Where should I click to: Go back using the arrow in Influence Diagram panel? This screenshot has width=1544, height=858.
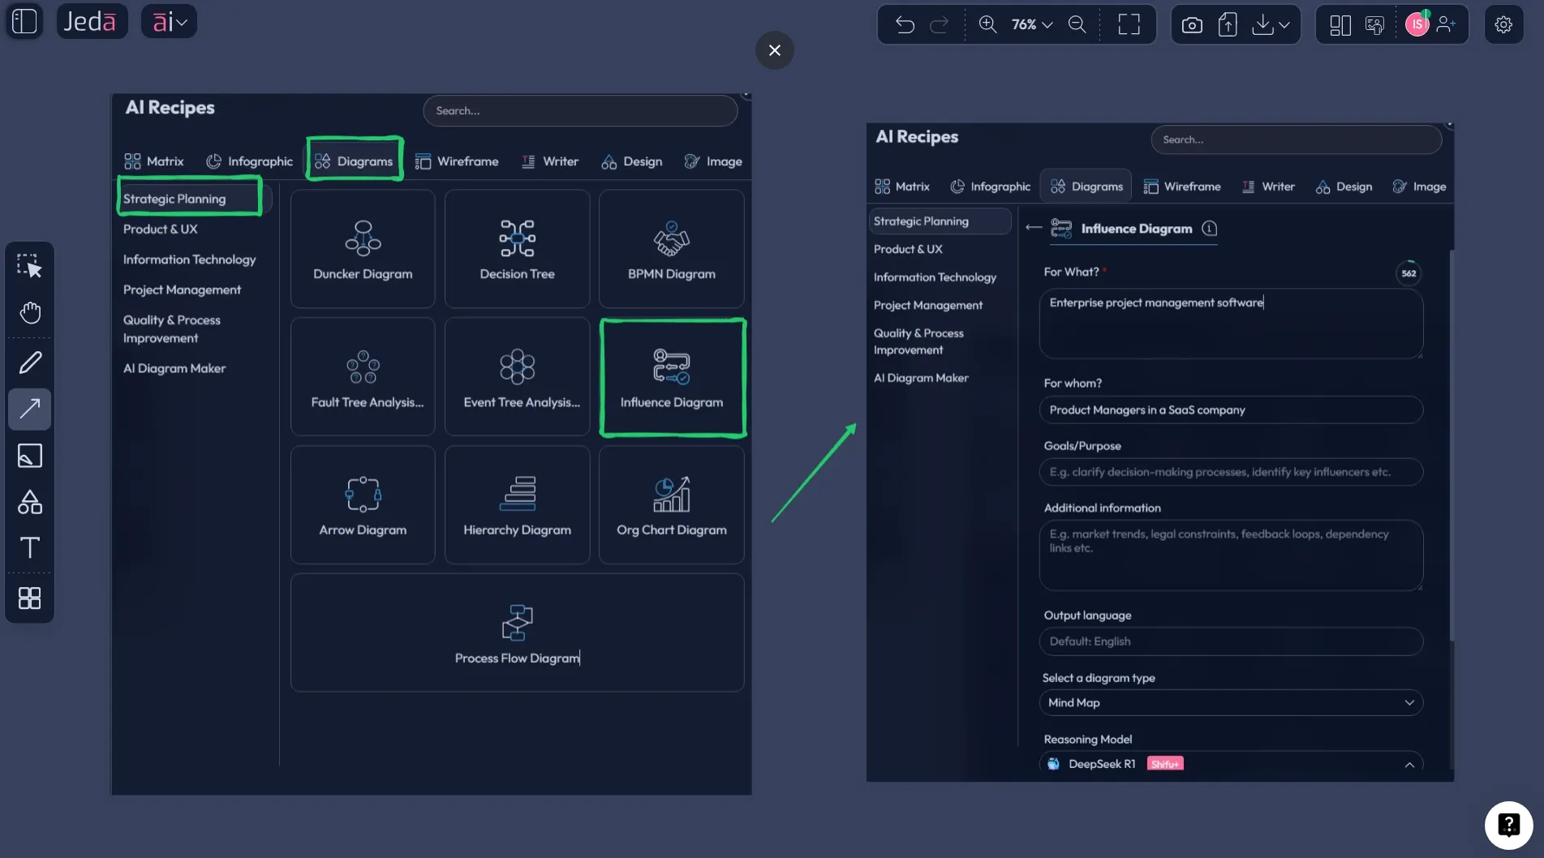1033,228
